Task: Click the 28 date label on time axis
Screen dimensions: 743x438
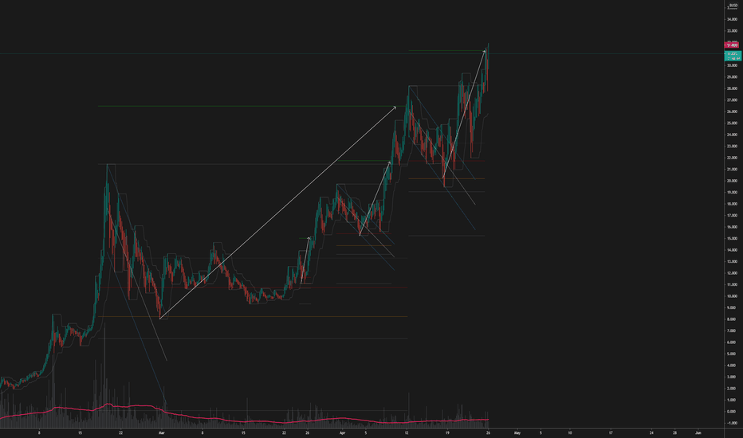Action: pyautogui.click(x=674, y=432)
